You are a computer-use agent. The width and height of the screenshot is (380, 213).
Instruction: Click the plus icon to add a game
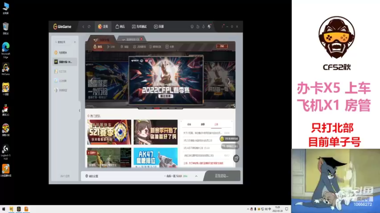tap(75, 42)
